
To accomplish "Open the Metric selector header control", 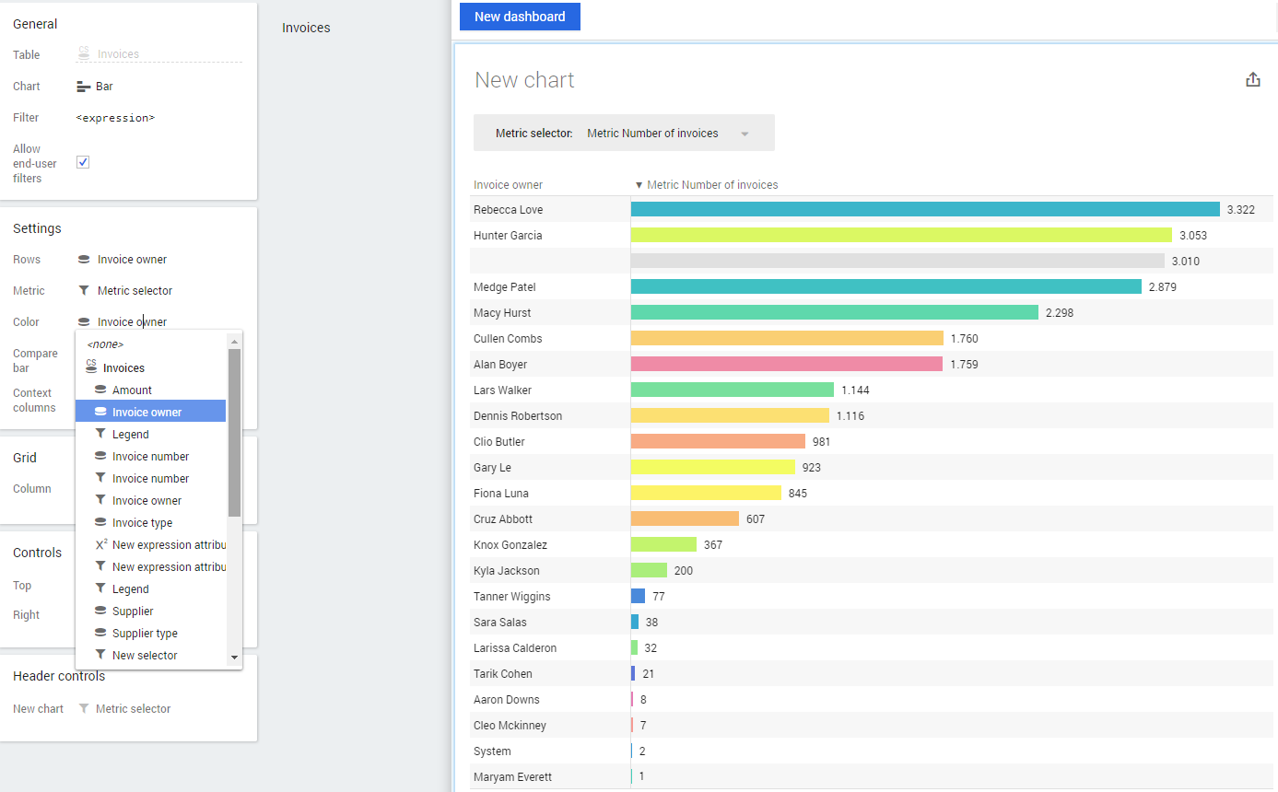I will [x=133, y=709].
